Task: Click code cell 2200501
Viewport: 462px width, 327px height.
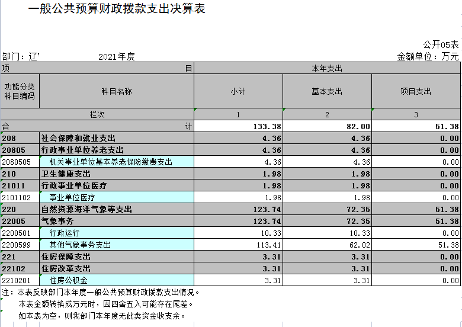Action: [x=20, y=233]
